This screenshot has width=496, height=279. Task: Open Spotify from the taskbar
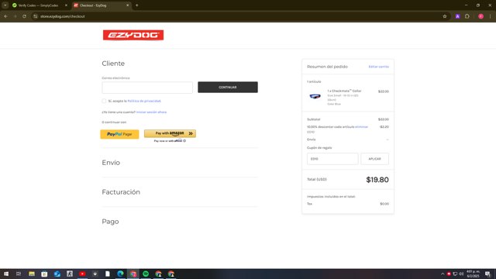[146, 274]
